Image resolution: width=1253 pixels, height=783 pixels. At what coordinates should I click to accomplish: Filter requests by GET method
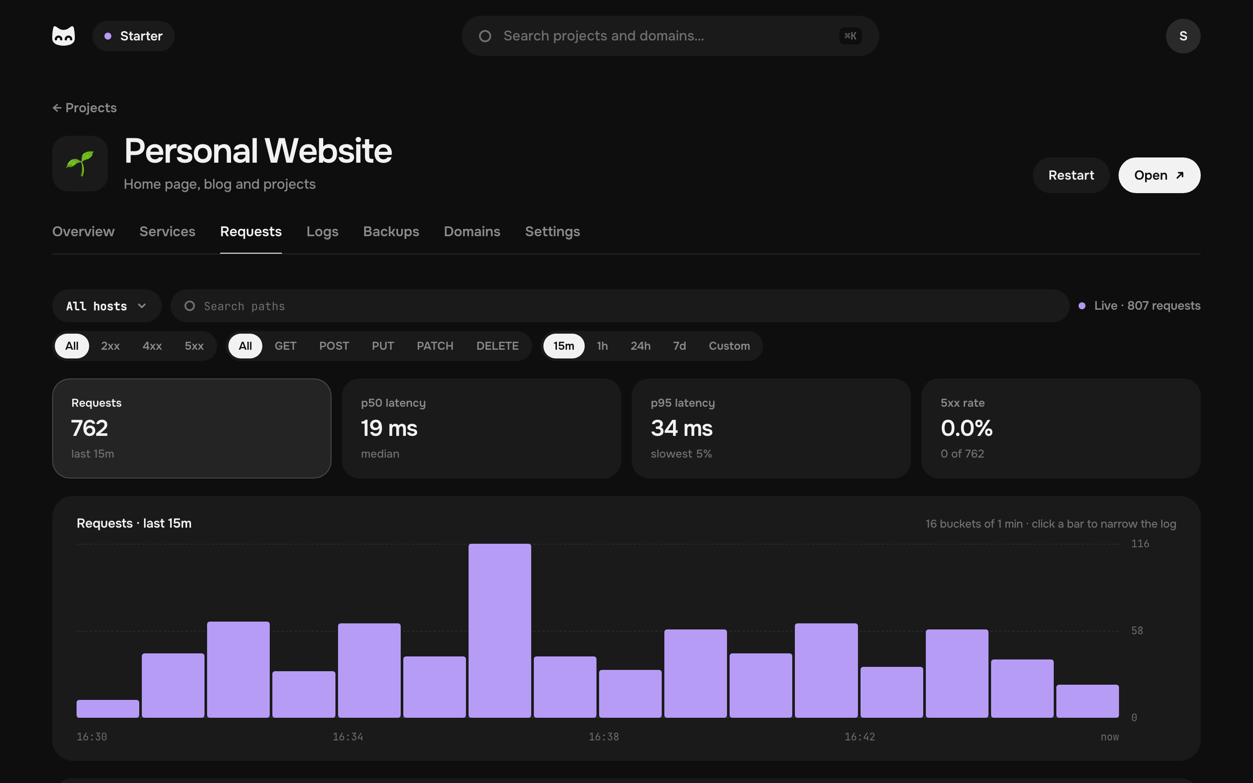(x=285, y=346)
